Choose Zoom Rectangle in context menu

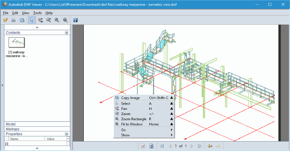coord(144,119)
